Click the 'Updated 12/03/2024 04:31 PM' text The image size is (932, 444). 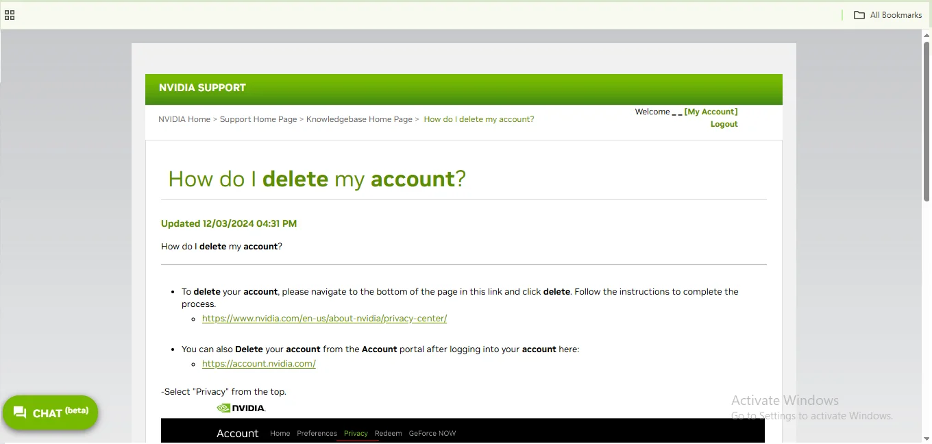[229, 223]
